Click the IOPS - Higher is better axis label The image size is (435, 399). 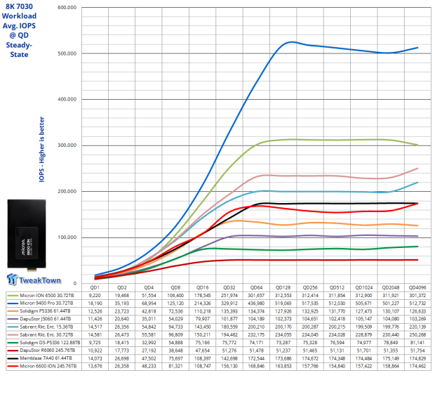41,150
